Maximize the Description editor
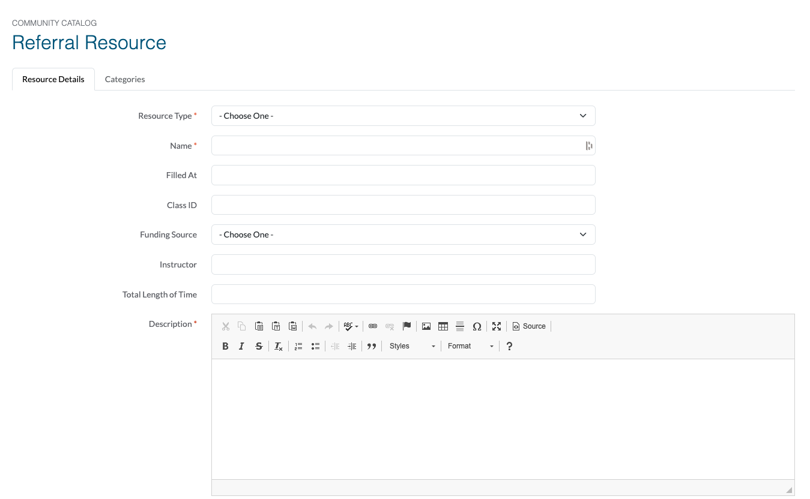The height and width of the screenshot is (499, 810). [x=497, y=326]
